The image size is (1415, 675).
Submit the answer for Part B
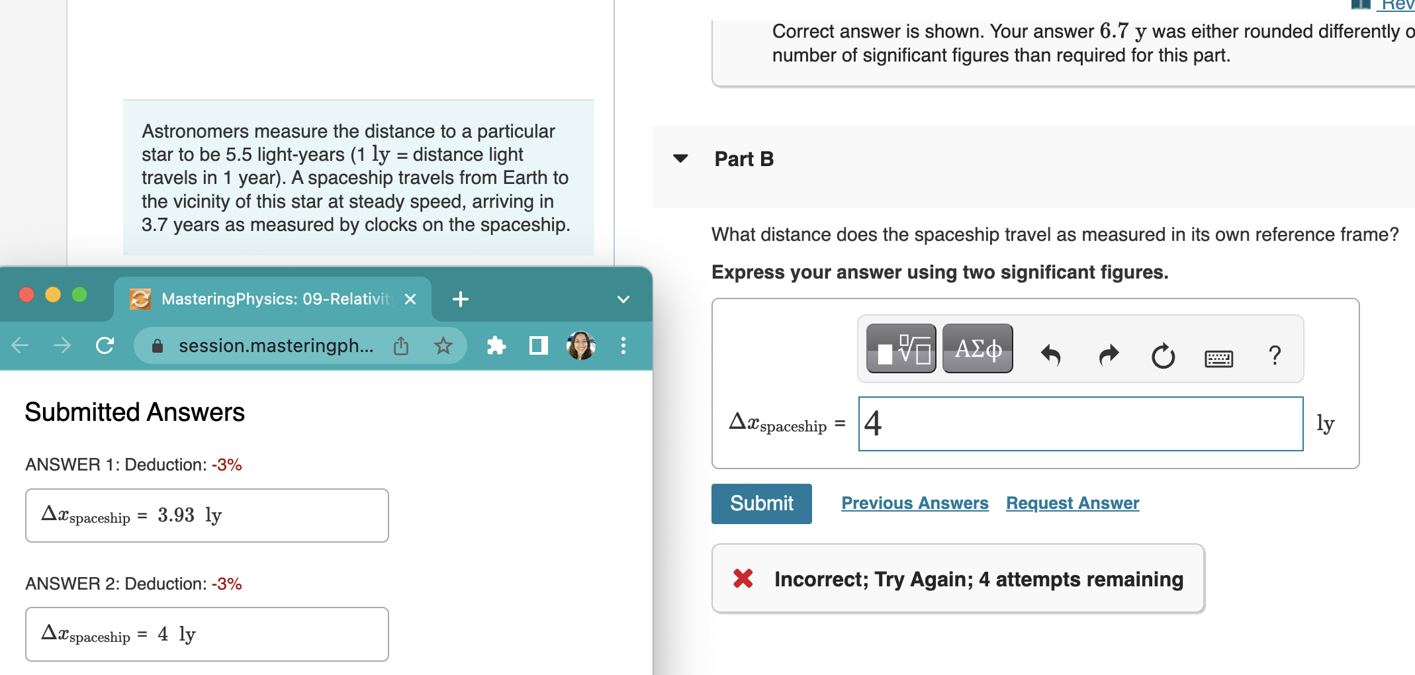[x=761, y=504]
